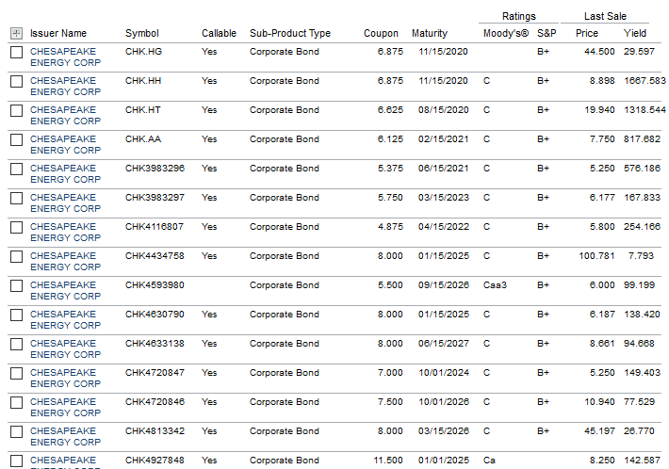669x469 pixels.
Task: Open issuer link on CHK4116807 row
Action: [x=65, y=233]
